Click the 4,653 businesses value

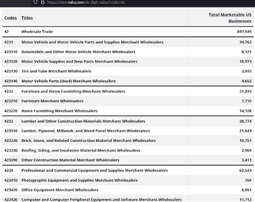[246, 81]
